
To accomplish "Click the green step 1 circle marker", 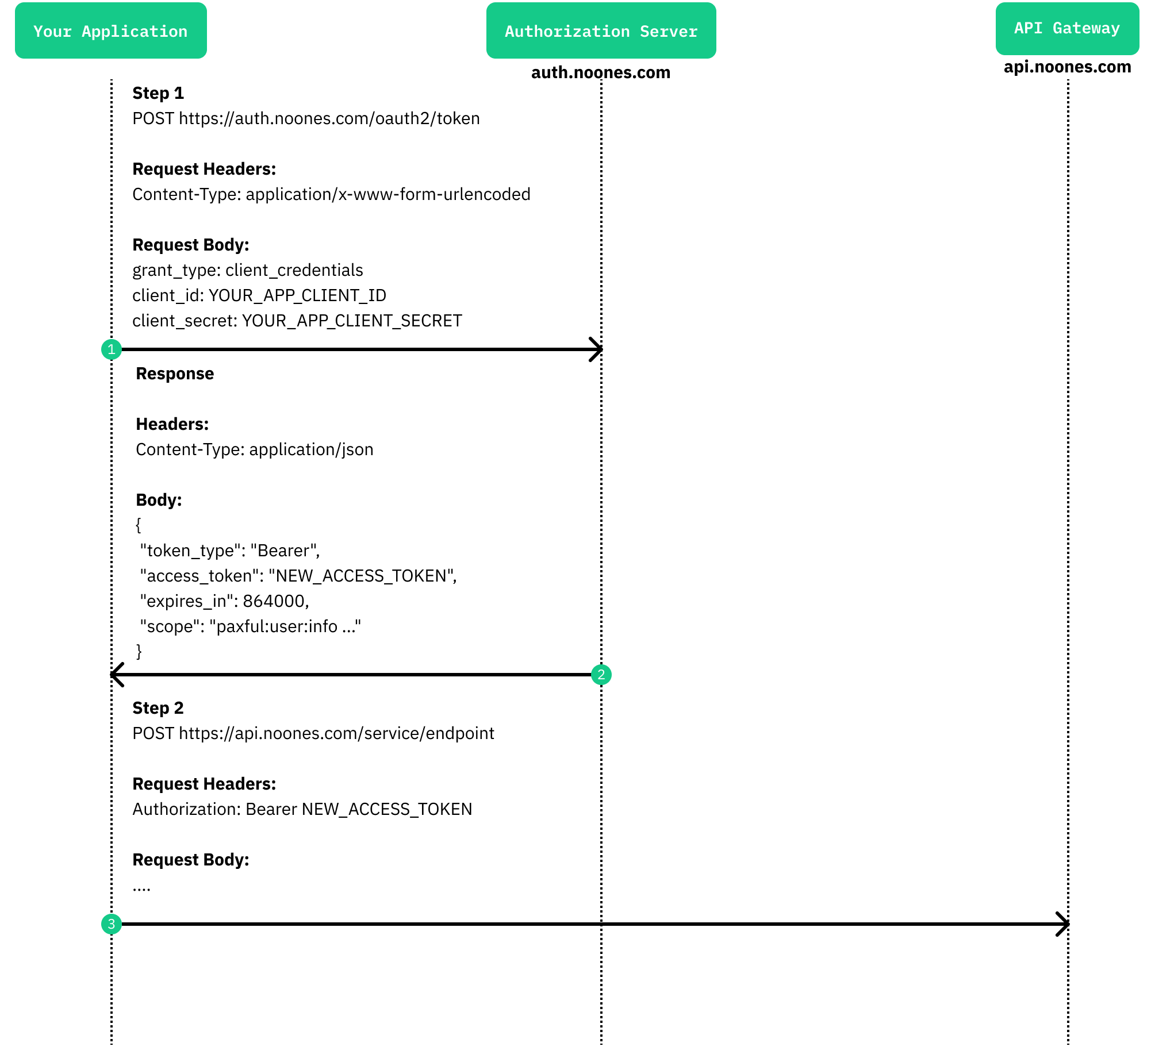I will tap(112, 349).
